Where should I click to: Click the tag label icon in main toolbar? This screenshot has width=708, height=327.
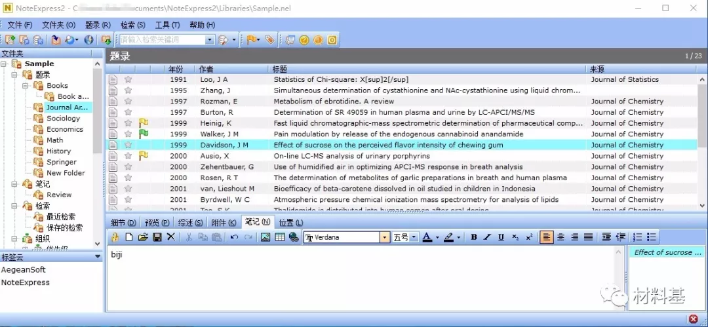pos(269,40)
